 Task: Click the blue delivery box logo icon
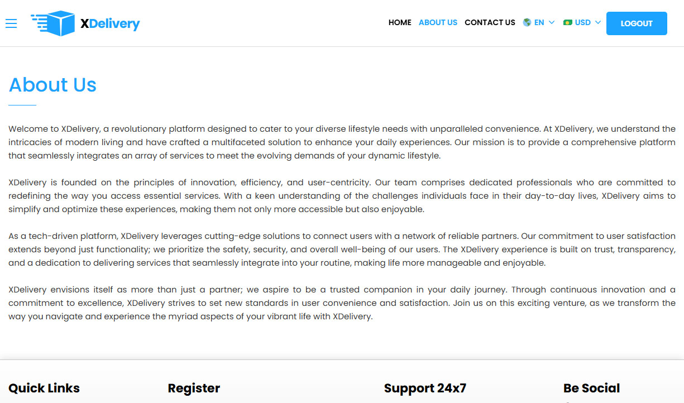(53, 23)
